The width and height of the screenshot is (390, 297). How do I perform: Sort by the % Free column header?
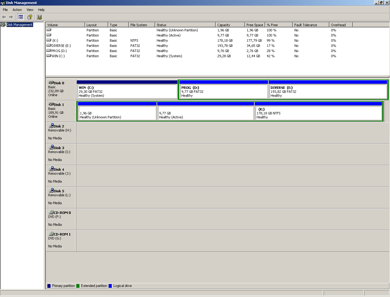(x=279, y=25)
